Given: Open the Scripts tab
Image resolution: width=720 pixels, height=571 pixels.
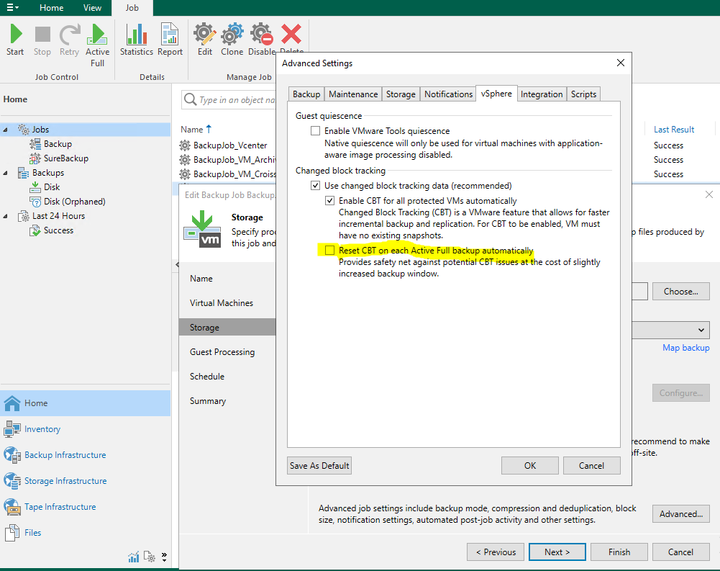Looking at the screenshot, I should [x=583, y=94].
